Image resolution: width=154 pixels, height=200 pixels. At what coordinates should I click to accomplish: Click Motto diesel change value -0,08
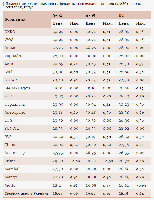(x=141, y=185)
